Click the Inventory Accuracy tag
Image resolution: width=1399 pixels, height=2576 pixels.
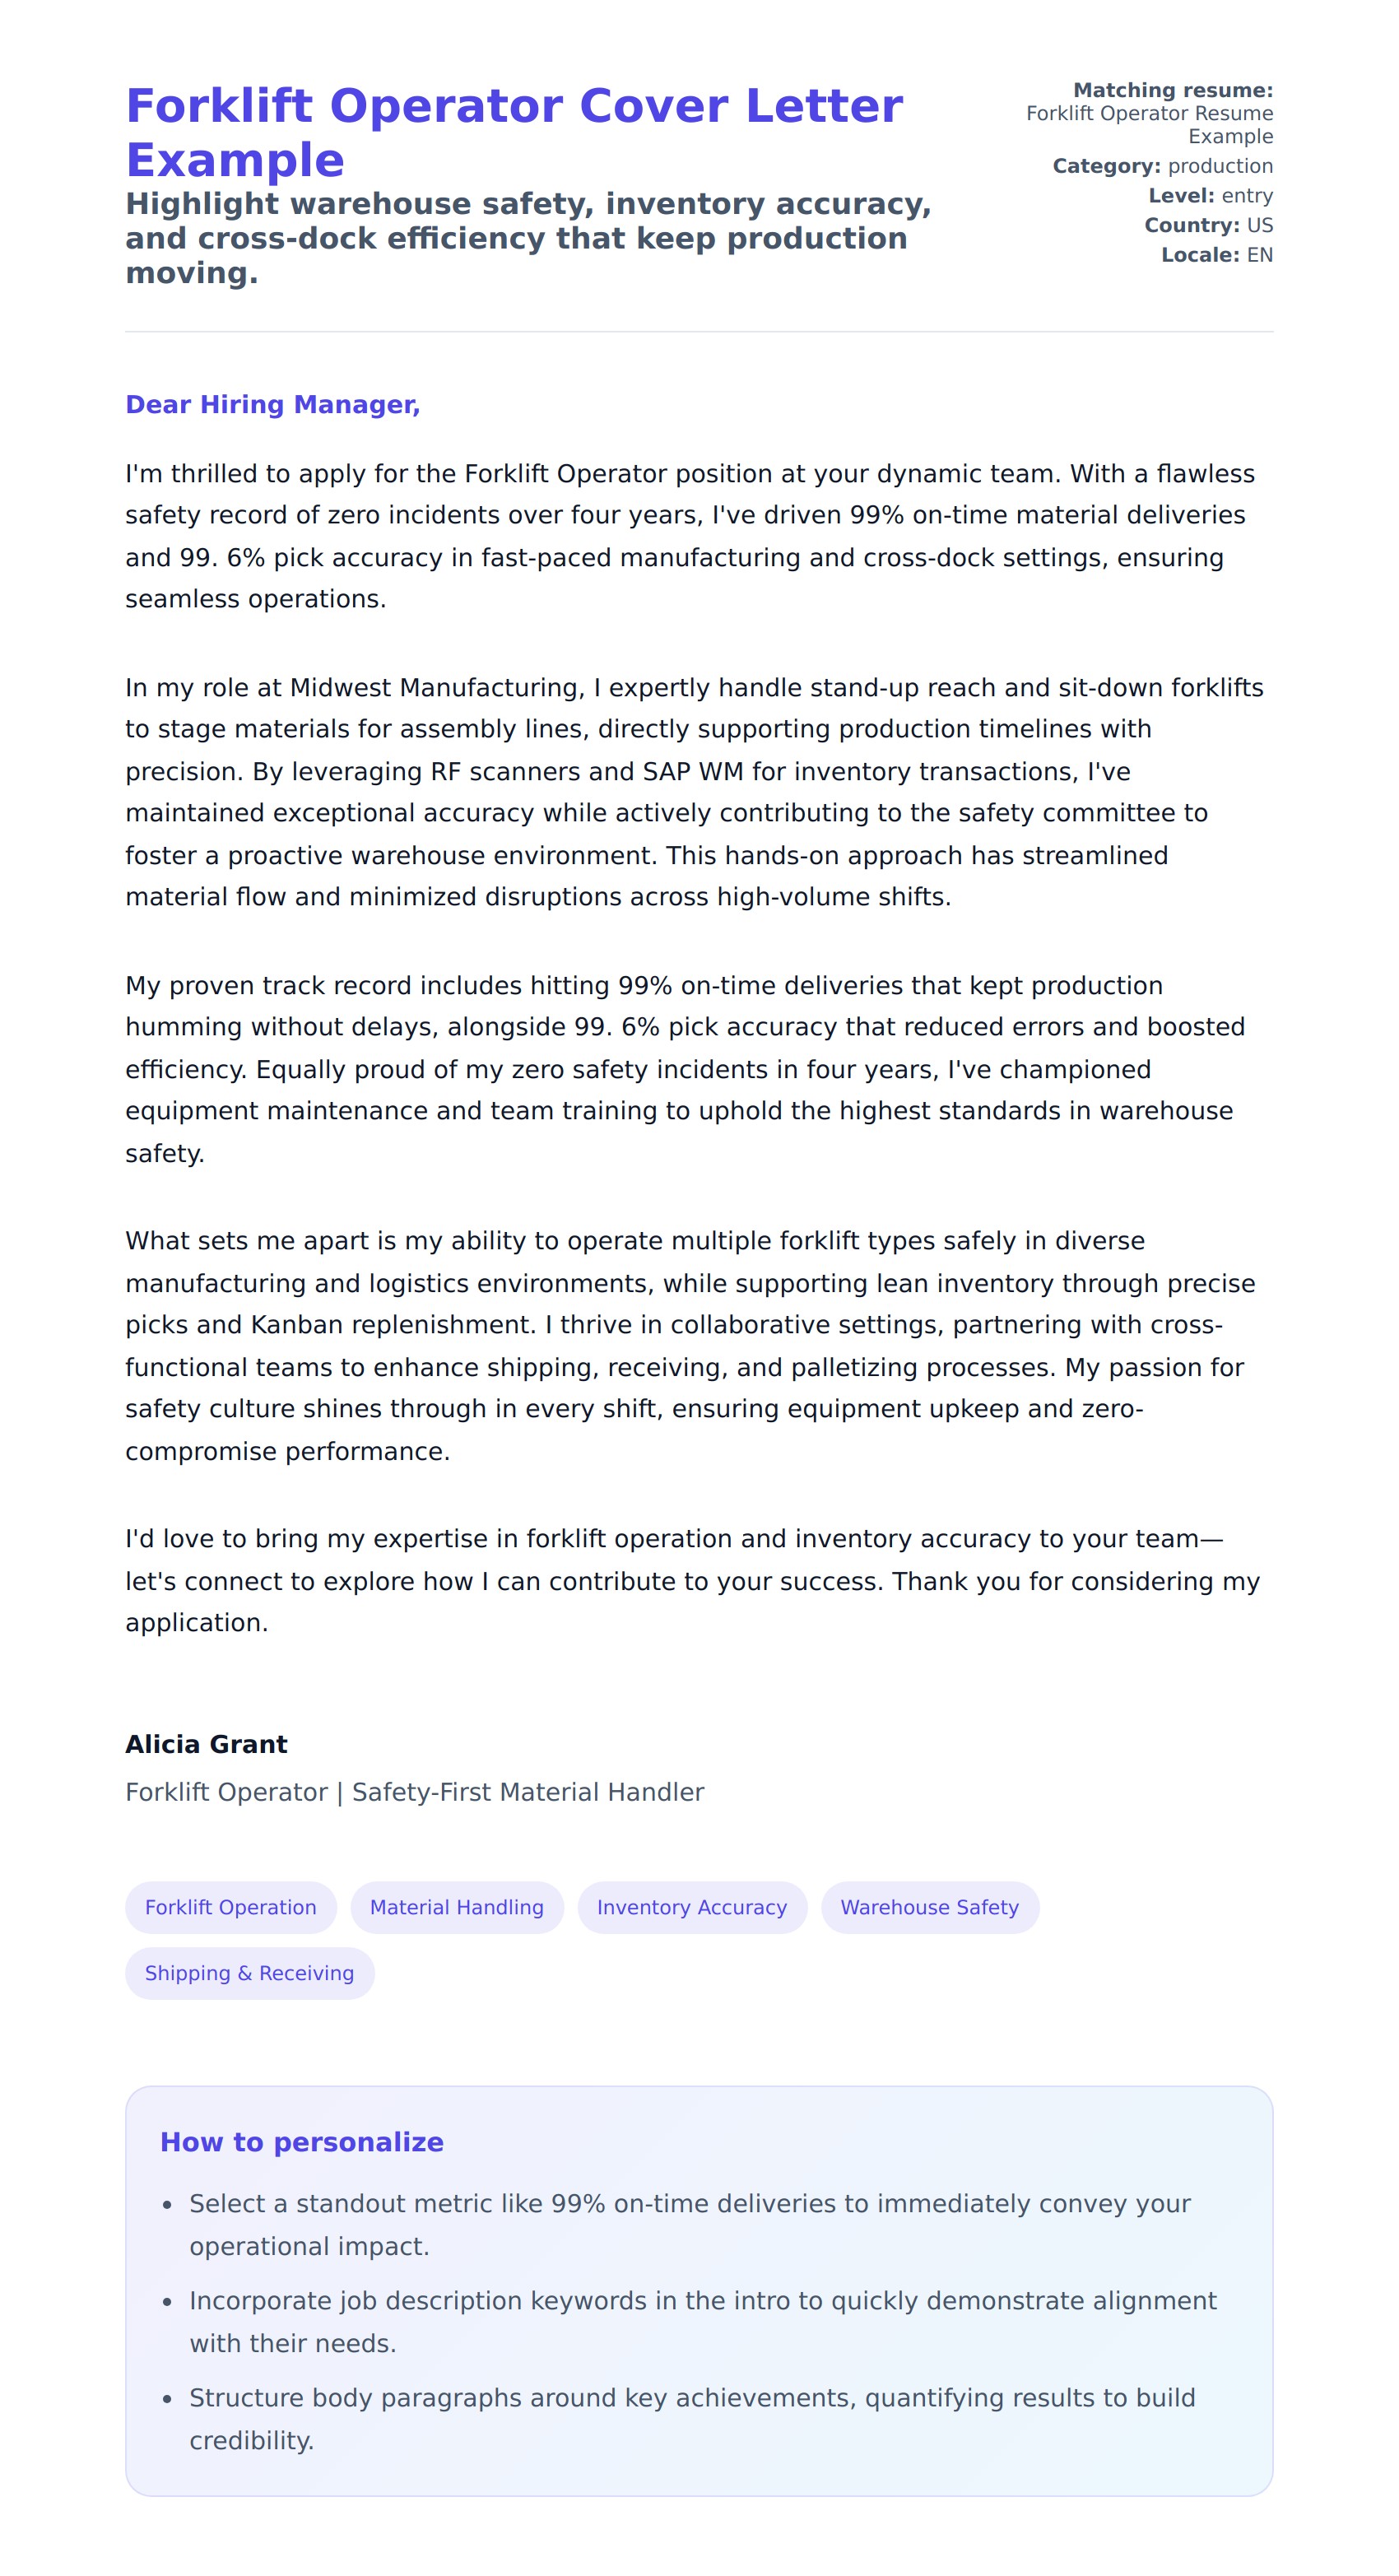tap(691, 1907)
